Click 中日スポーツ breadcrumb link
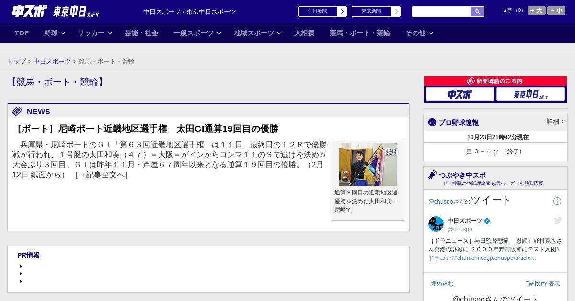This screenshot has height=301, width=575. (52, 62)
